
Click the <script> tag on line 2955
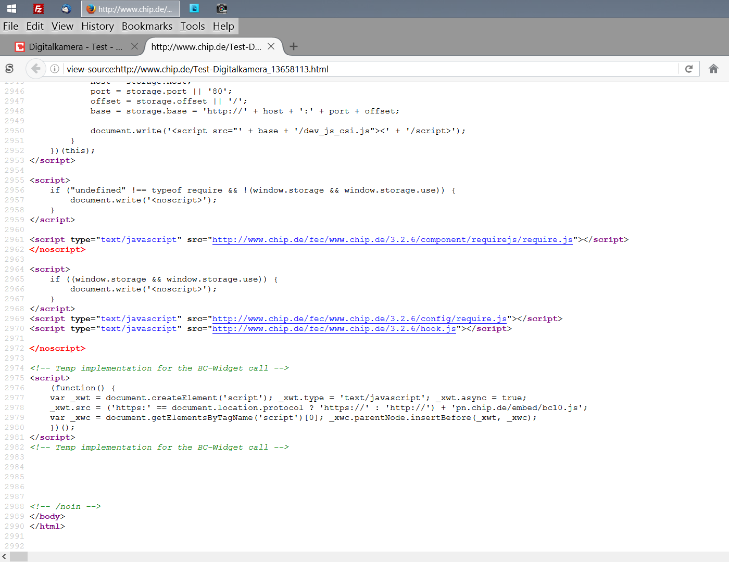click(50, 180)
